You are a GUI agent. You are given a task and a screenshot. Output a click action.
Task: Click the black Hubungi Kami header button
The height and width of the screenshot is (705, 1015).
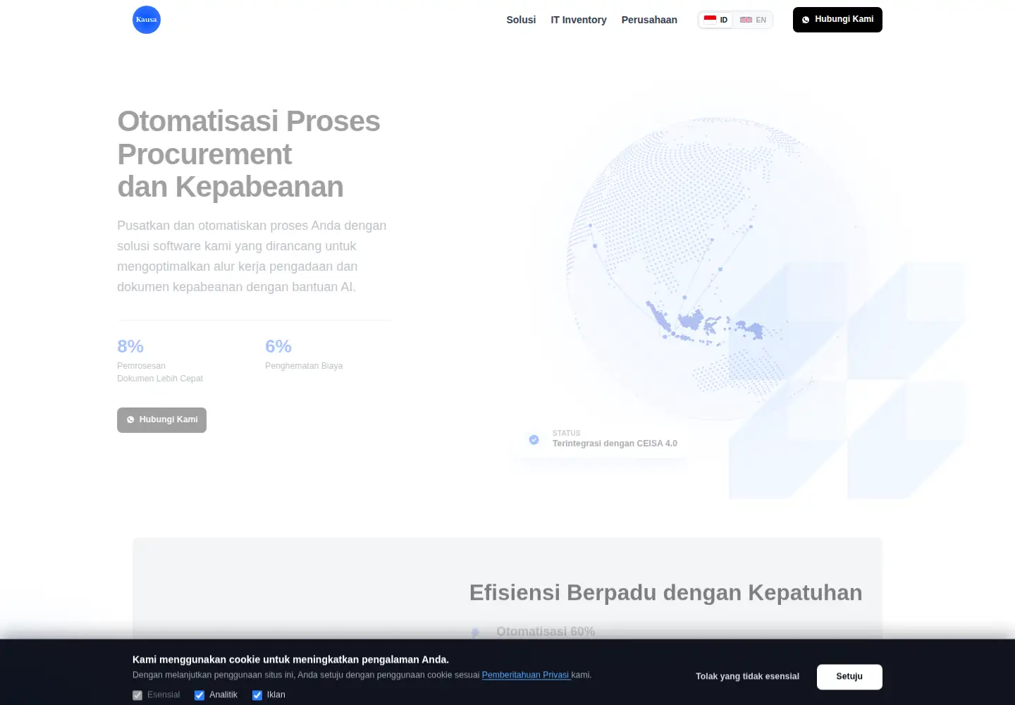tap(837, 20)
